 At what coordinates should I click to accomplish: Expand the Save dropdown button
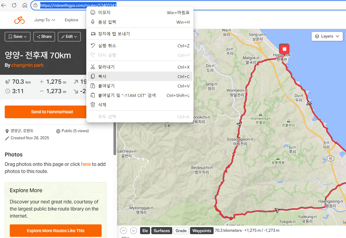click(17, 37)
